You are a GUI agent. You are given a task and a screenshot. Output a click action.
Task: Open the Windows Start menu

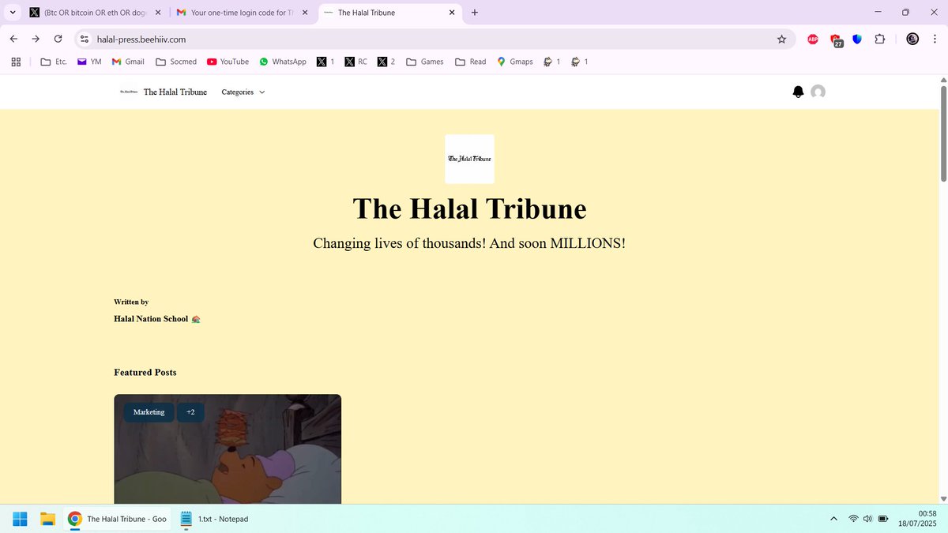(x=20, y=519)
